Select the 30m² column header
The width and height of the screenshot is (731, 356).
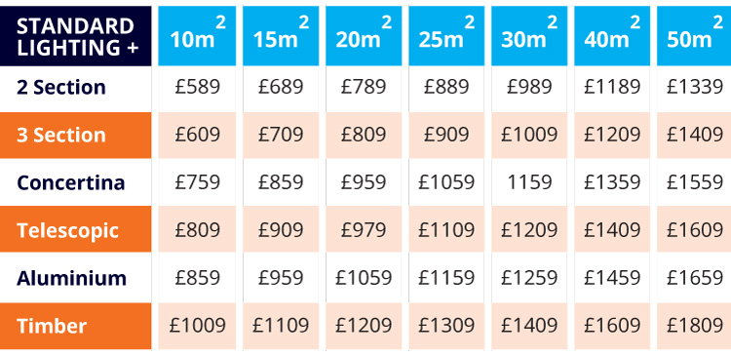pyautogui.click(x=529, y=36)
